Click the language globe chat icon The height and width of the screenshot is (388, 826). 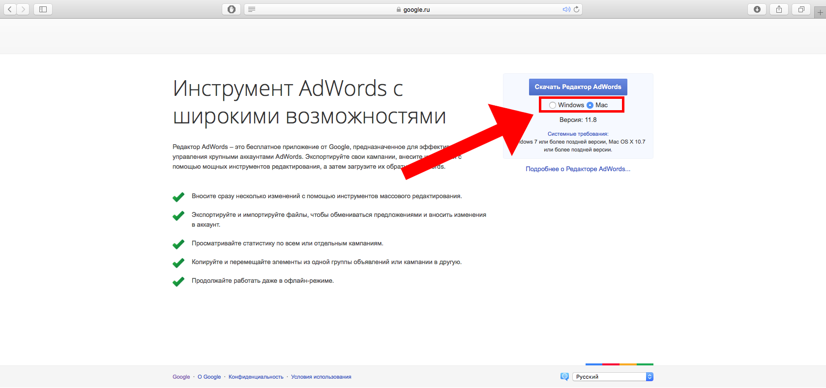pyautogui.click(x=564, y=377)
